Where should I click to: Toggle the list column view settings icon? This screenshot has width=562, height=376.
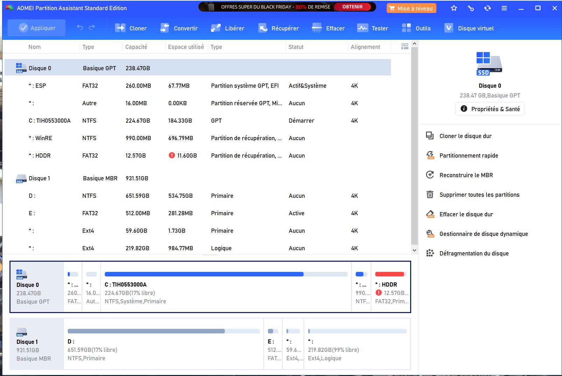tap(405, 46)
